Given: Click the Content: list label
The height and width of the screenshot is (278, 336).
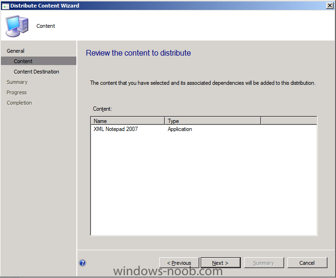Looking at the screenshot, I should [x=102, y=109].
